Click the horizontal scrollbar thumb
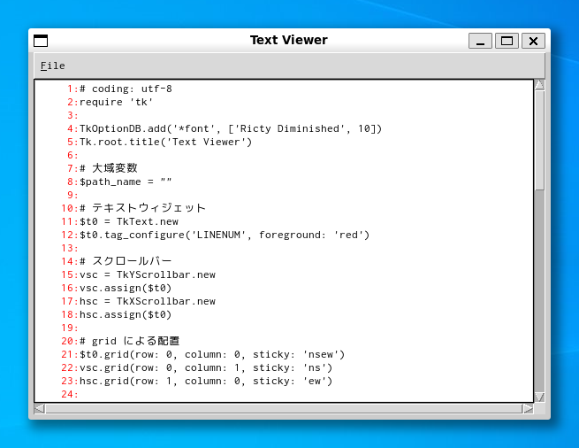 click(283, 408)
